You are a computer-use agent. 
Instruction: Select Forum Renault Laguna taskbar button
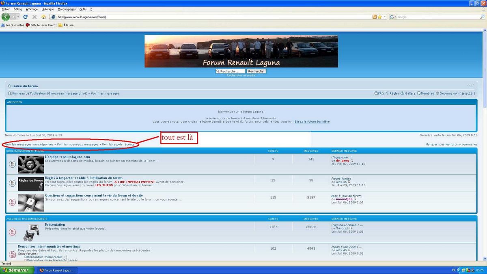[x=57, y=270]
